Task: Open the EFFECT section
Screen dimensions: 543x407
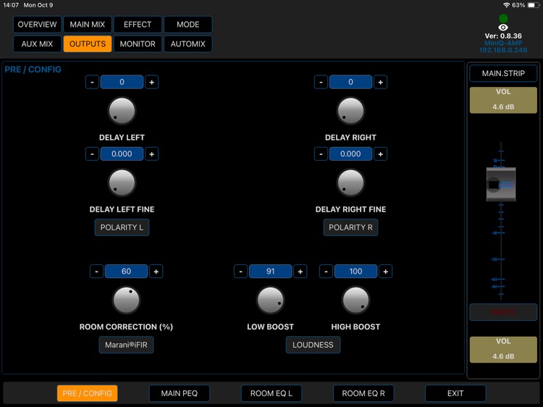Action: (x=138, y=25)
